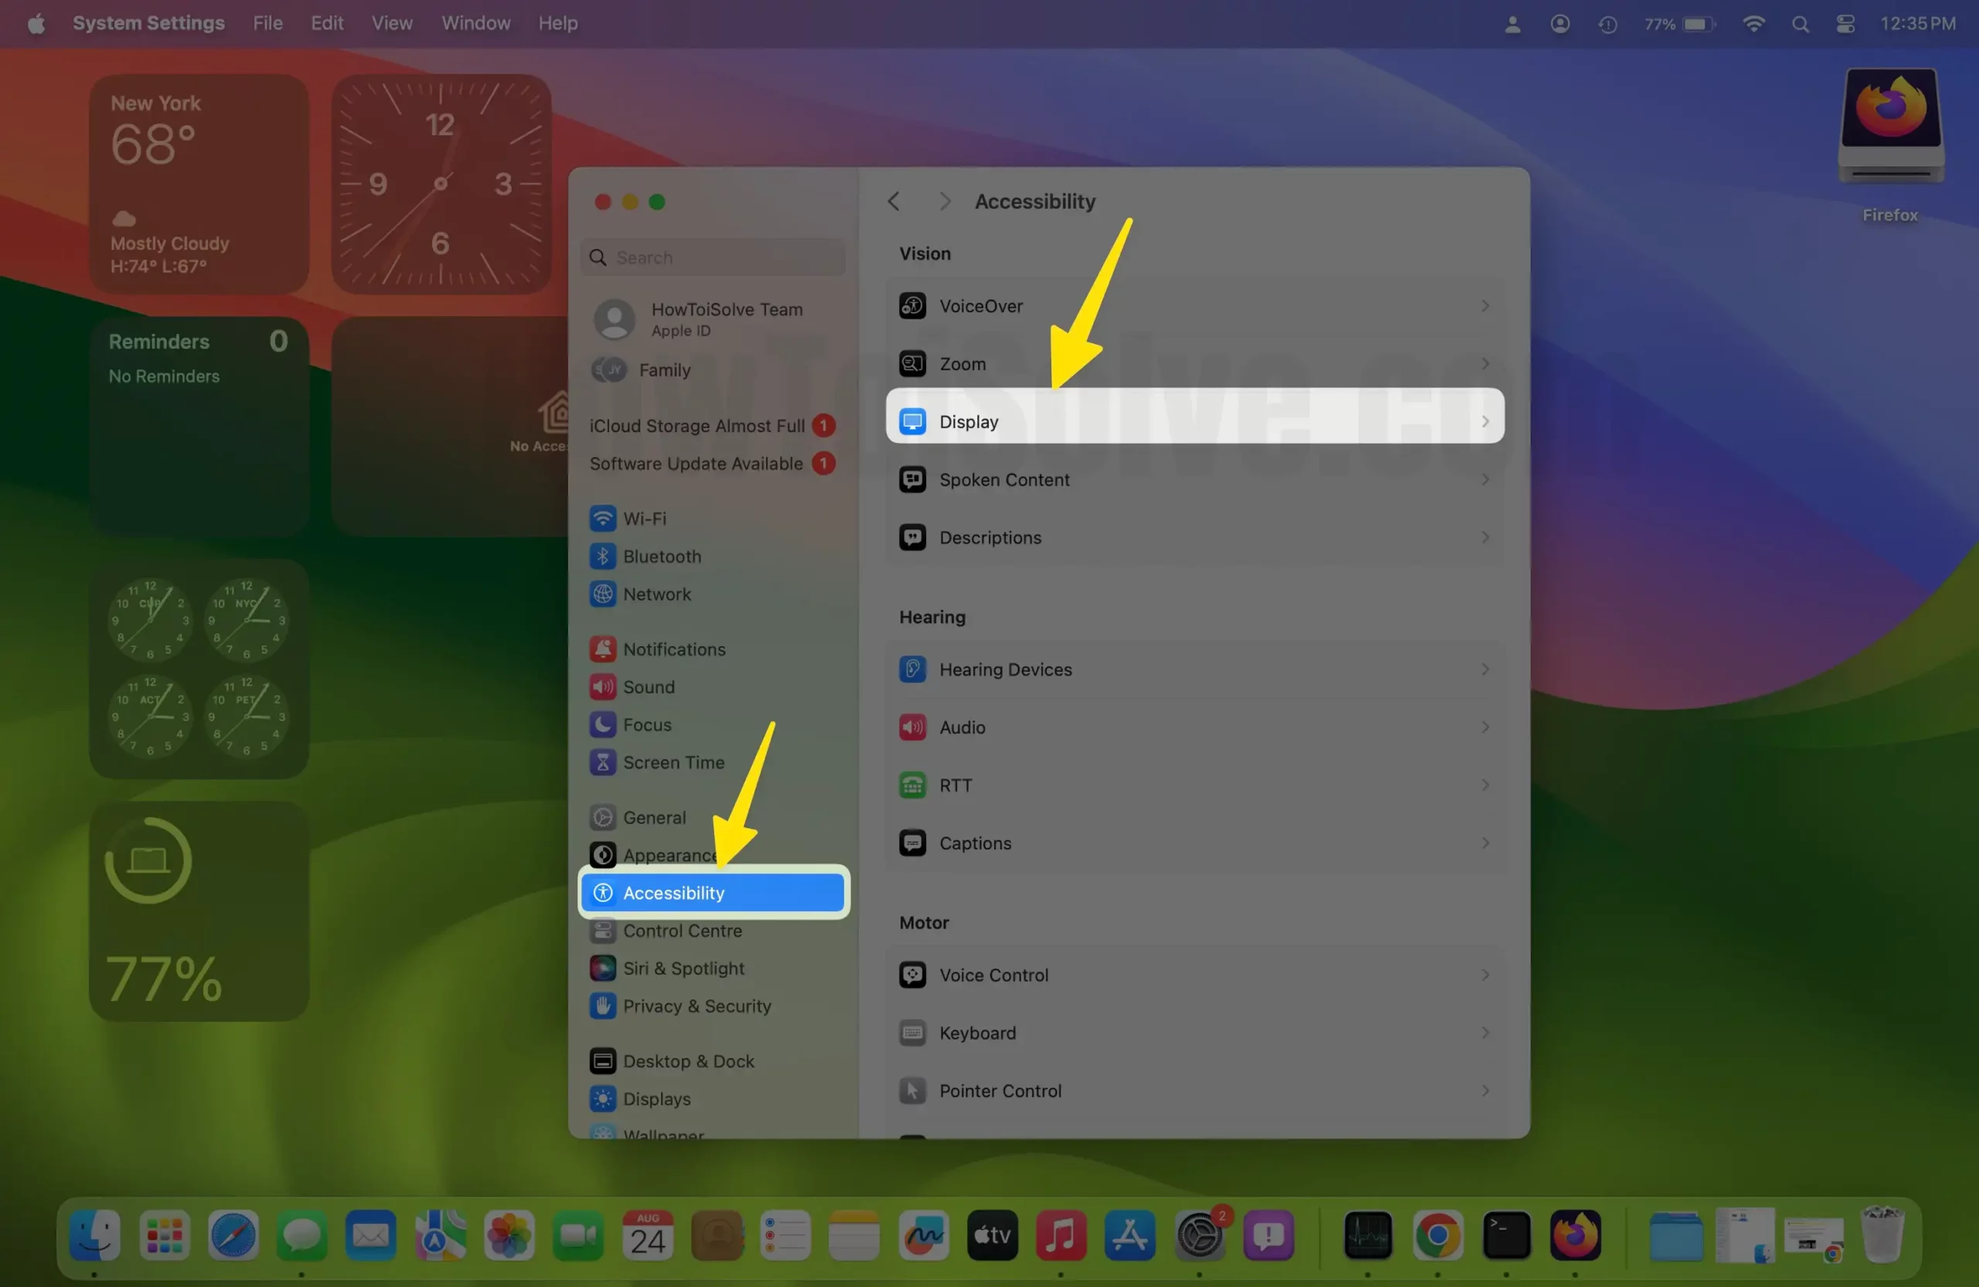
Task: Open VoiceOver accessibility settings icon
Action: pyautogui.click(x=912, y=306)
